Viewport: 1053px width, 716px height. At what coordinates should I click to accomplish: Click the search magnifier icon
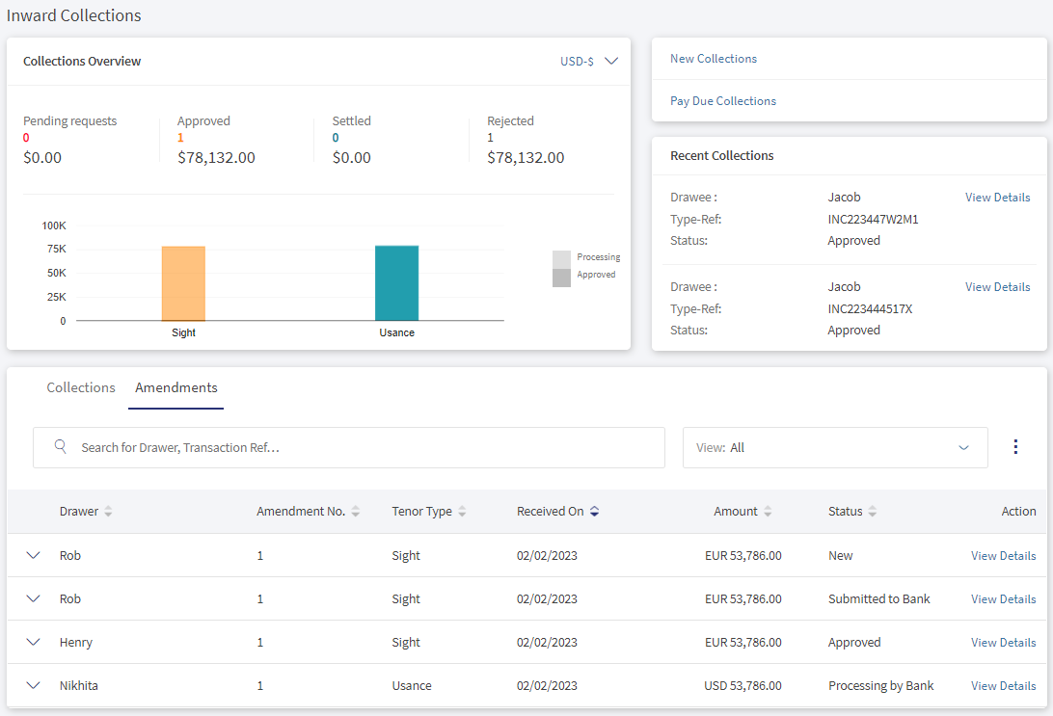coord(60,446)
